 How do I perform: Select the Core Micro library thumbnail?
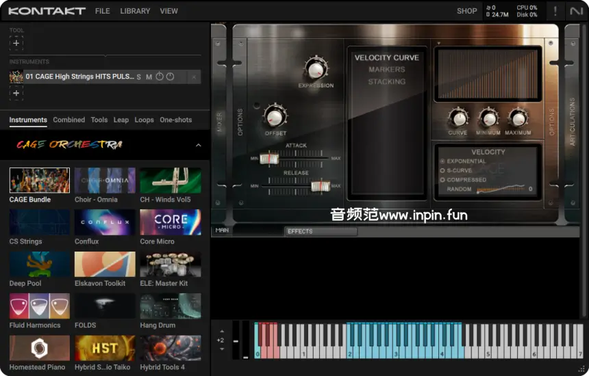pyautogui.click(x=170, y=222)
